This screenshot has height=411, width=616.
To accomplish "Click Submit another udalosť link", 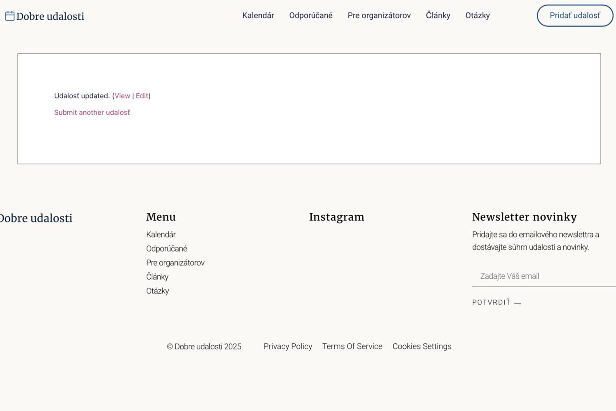I will click(x=92, y=113).
